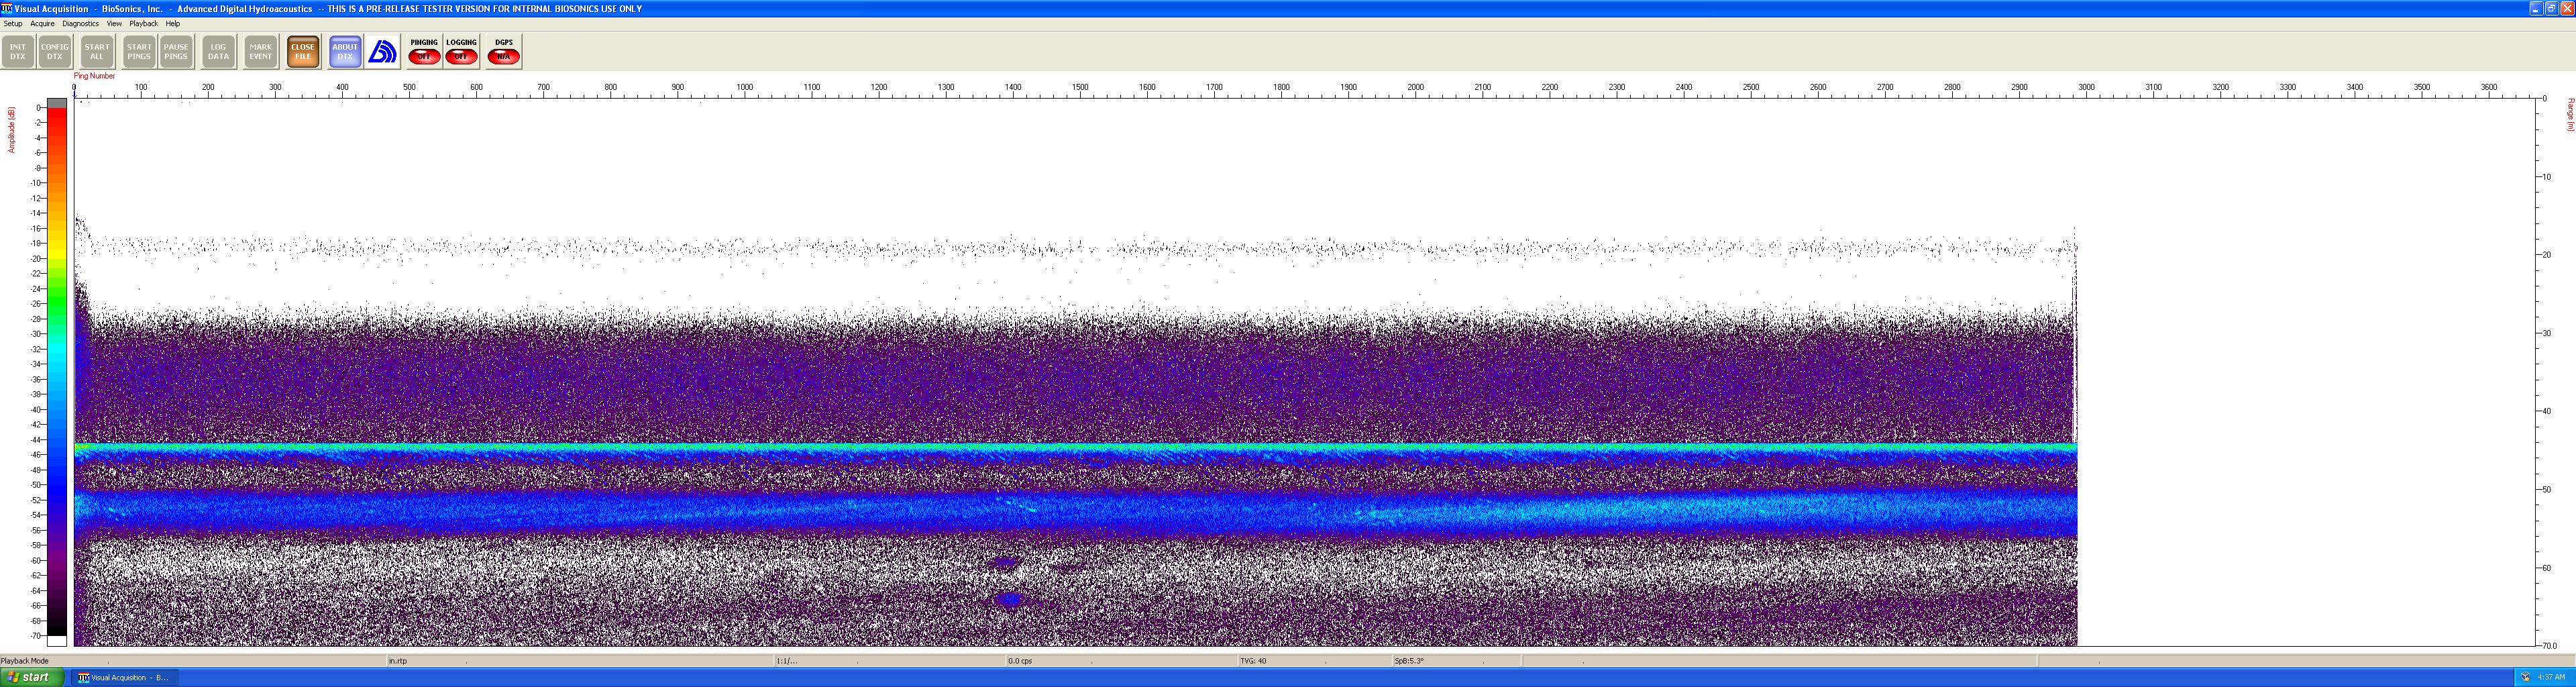Open the Help menu
Screen dimensions: 2576x687
(173, 23)
